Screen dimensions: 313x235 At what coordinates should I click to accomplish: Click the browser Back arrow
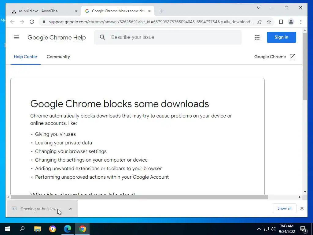click(x=12, y=22)
